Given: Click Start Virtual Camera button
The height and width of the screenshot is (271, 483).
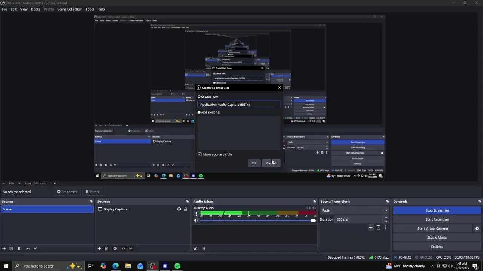Looking at the screenshot, I should 432,228.
